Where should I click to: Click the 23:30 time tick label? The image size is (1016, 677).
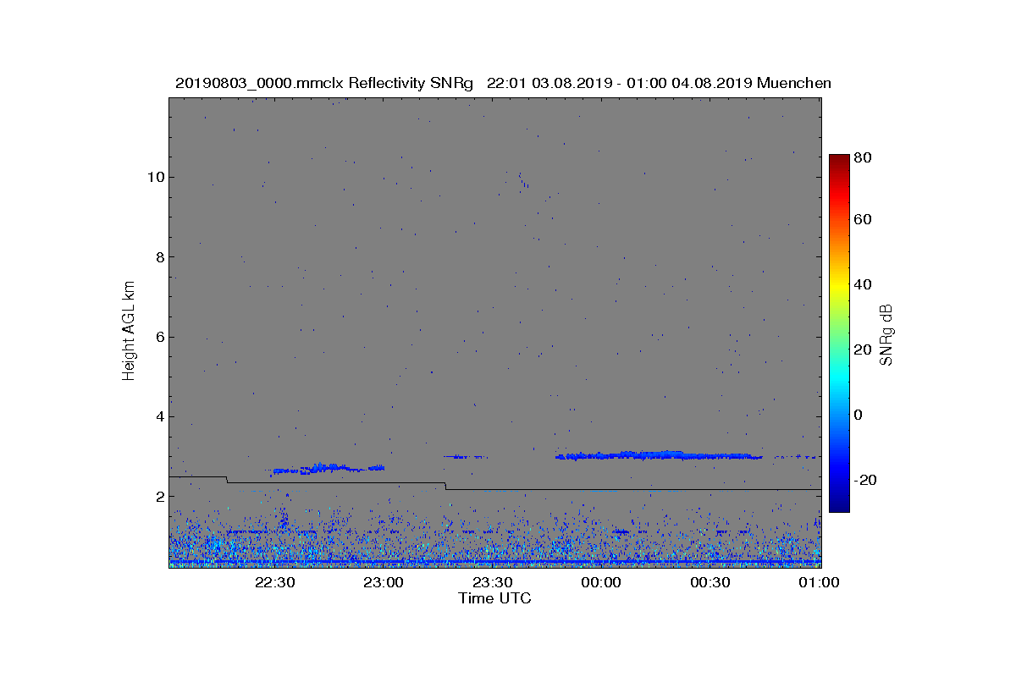[492, 582]
